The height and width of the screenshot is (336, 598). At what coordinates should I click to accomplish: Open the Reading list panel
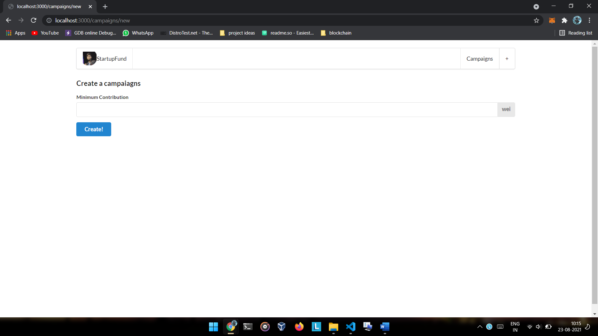coord(576,33)
